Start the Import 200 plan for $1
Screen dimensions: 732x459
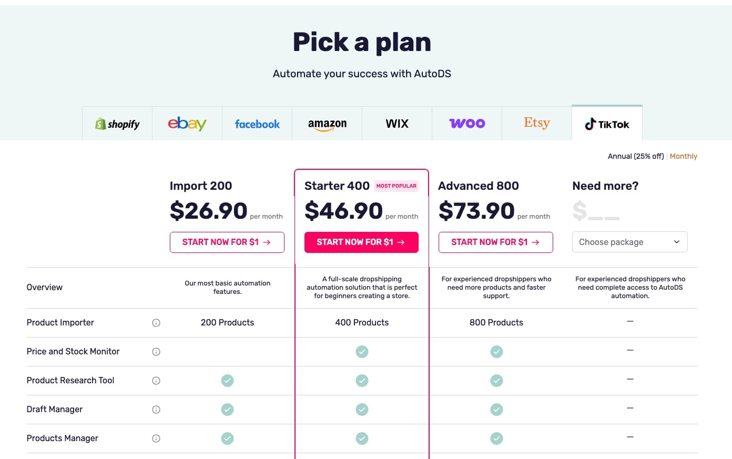click(x=227, y=242)
